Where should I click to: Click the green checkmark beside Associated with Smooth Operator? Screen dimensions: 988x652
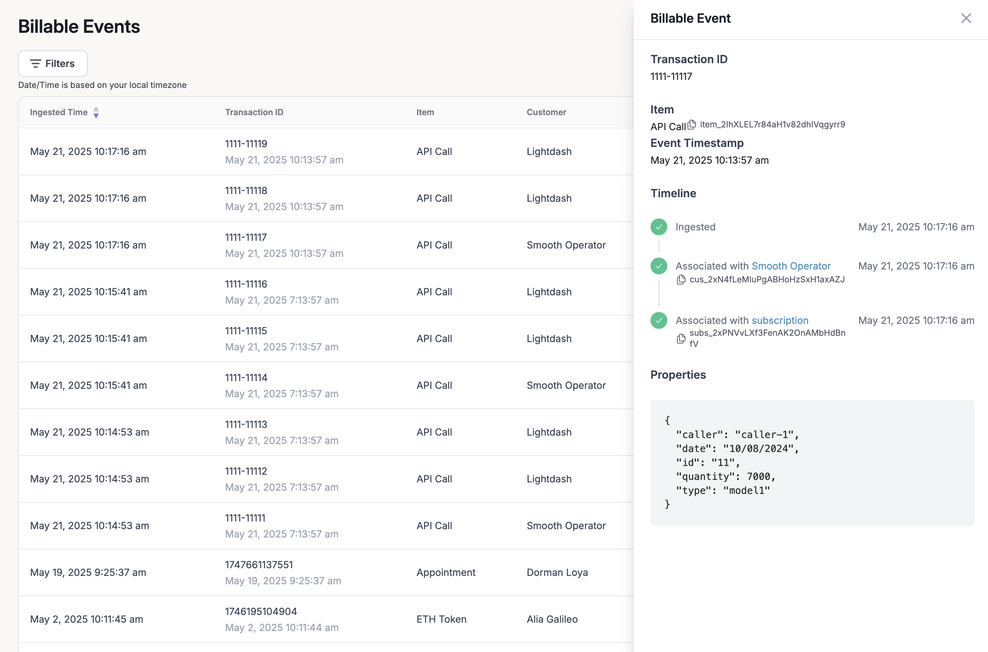coord(659,266)
